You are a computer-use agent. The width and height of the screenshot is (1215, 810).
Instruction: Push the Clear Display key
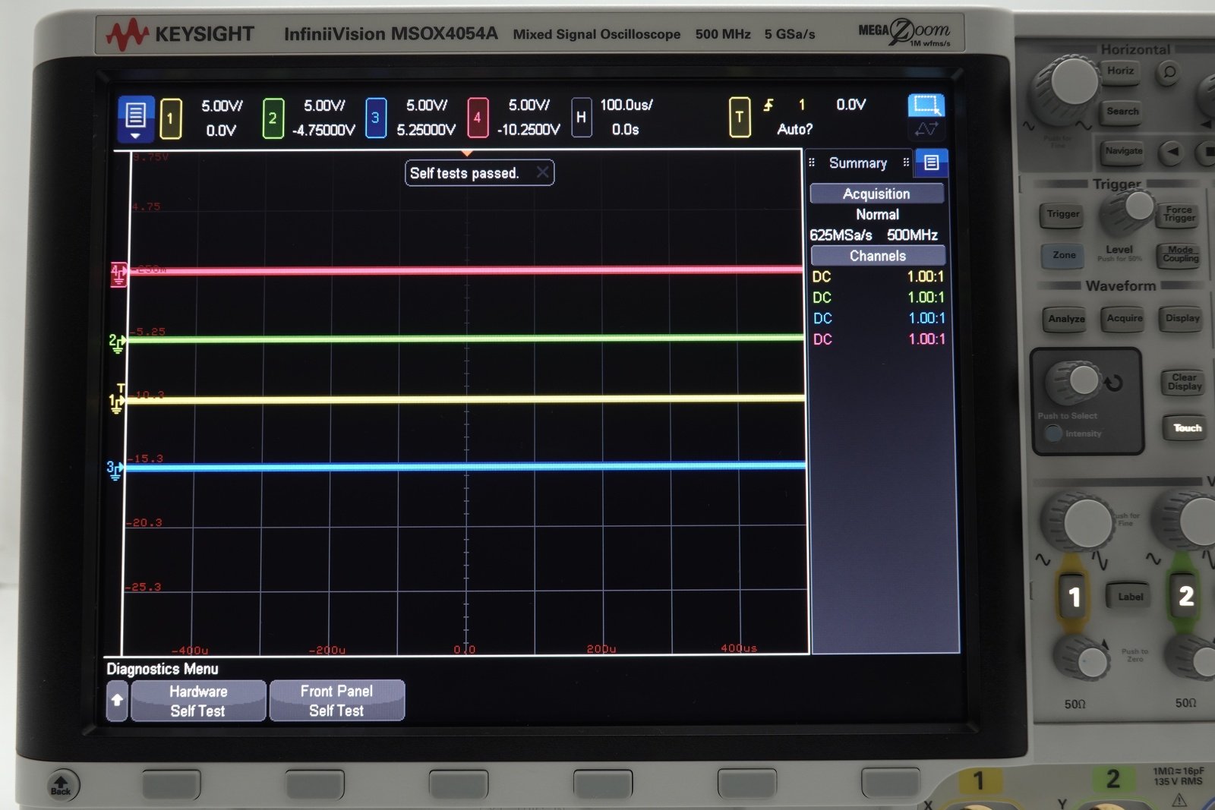1184,382
